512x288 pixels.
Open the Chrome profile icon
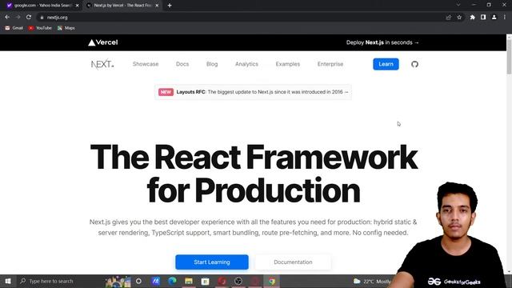(x=494, y=17)
